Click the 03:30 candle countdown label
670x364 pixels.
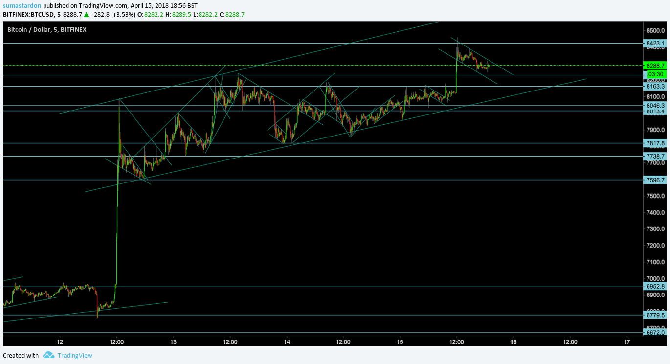click(656, 74)
